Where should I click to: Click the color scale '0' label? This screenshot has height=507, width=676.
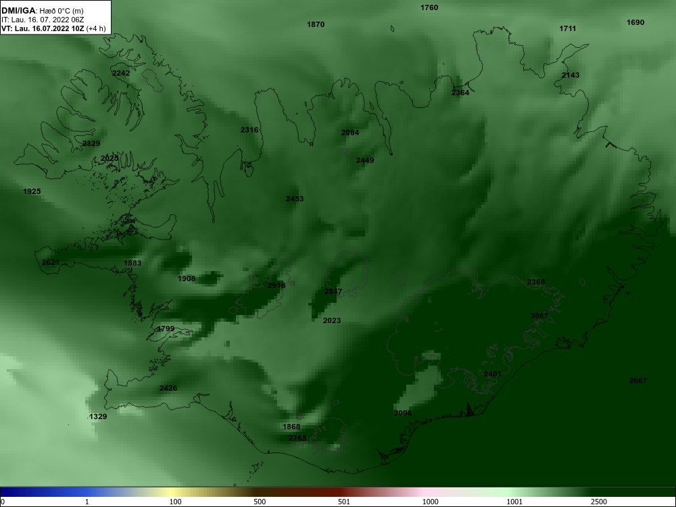2,502
